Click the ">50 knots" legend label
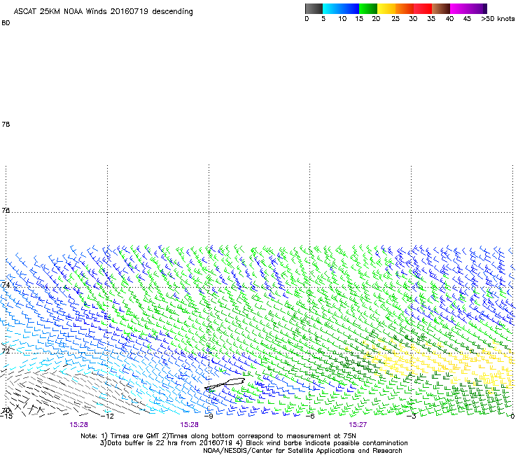 coord(498,19)
